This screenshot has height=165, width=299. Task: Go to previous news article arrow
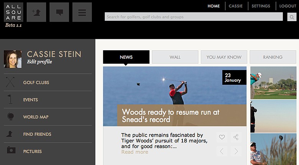(222, 151)
